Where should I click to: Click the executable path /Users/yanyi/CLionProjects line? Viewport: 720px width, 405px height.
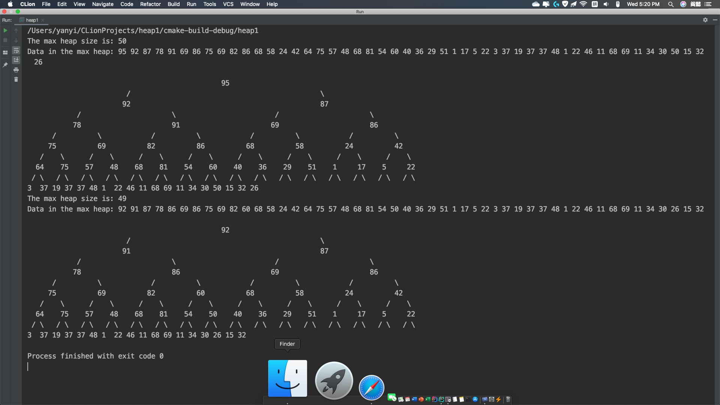point(143,30)
